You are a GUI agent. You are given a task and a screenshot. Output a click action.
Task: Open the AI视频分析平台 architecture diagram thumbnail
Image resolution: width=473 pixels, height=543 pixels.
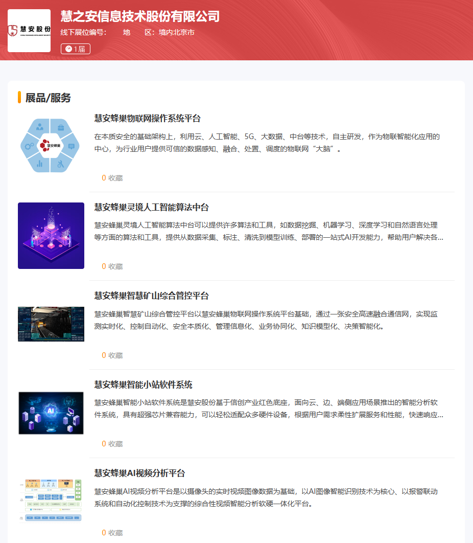[51, 501]
